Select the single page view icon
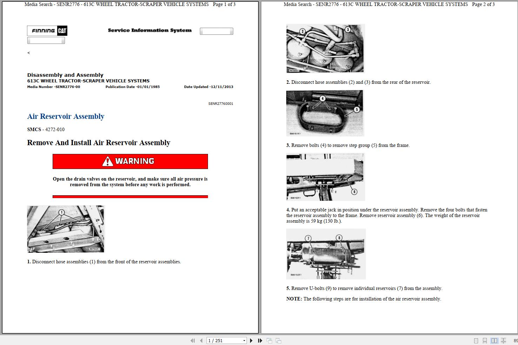 click(476, 340)
